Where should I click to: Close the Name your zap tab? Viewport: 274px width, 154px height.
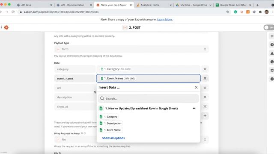131,5
